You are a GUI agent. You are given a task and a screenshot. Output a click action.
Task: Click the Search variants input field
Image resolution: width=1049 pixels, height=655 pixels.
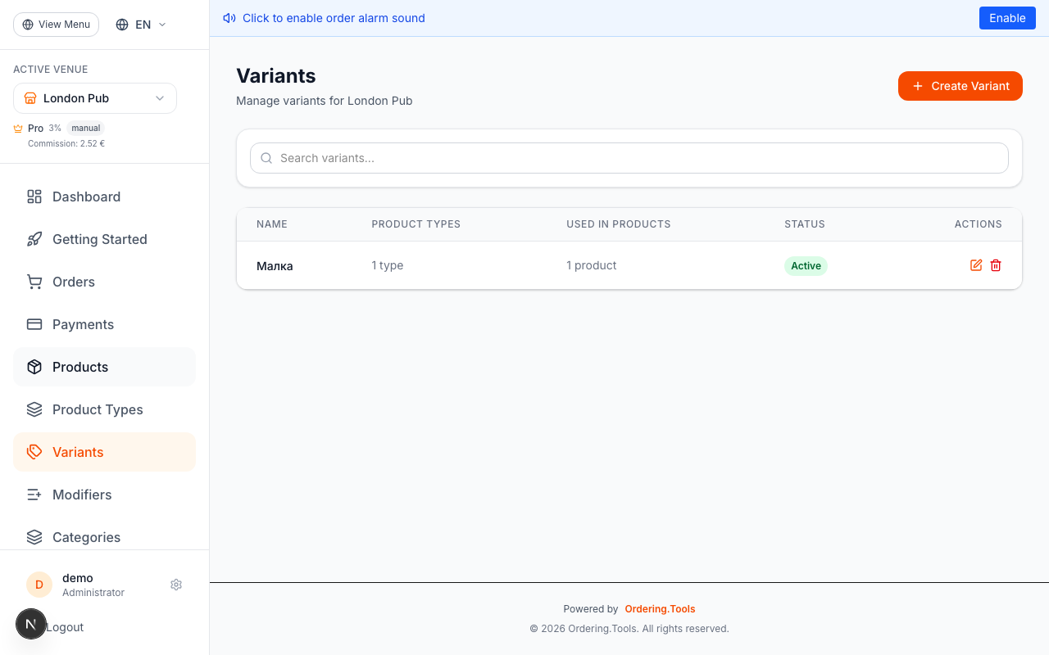point(629,158)
